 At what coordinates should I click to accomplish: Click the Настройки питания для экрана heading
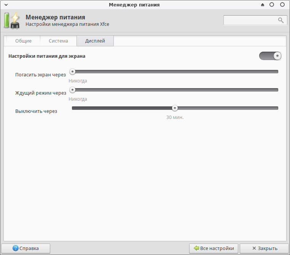47,56
